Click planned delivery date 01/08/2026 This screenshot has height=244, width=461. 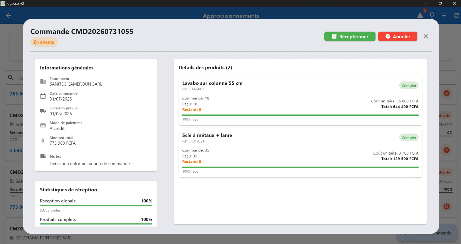(x=61, y=114)
